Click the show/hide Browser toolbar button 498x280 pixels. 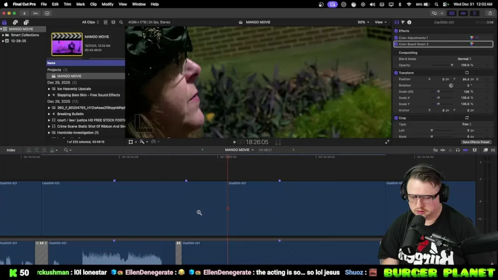click(x=452, y=13)
